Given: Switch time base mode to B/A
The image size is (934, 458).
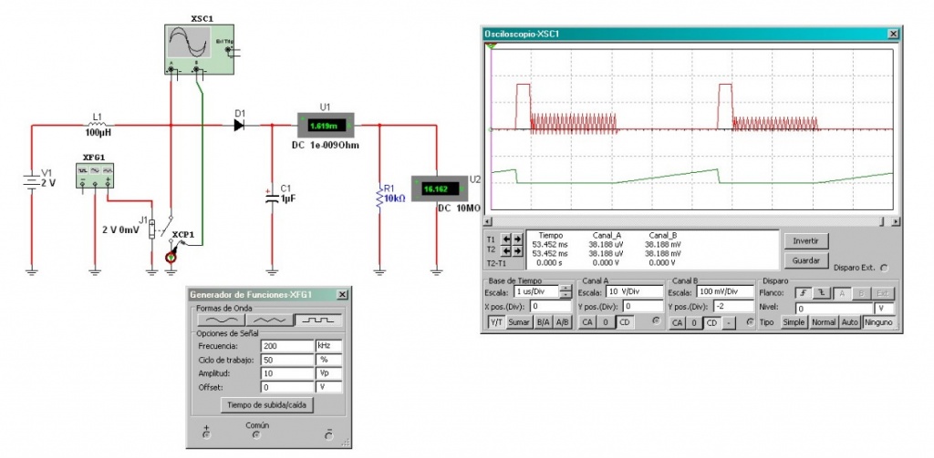Looking at the screenshot, I should pyautogui.click(x=543, y=322).
